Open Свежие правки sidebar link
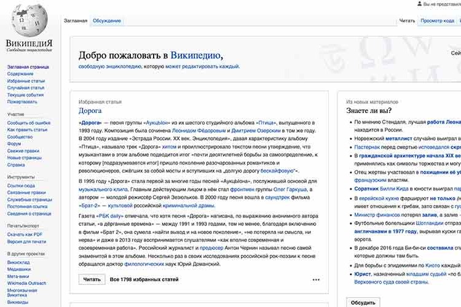 pos(23,150)
